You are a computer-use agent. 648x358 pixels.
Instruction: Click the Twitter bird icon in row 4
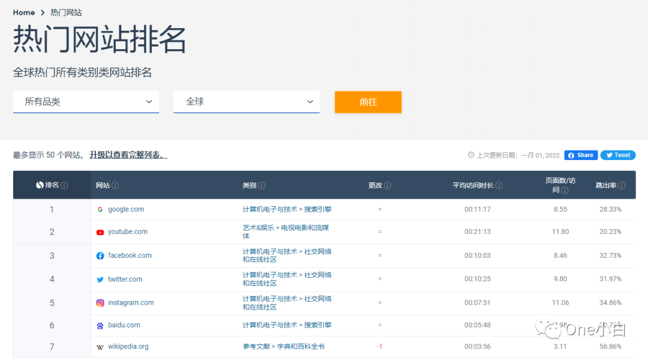(100, 279)
